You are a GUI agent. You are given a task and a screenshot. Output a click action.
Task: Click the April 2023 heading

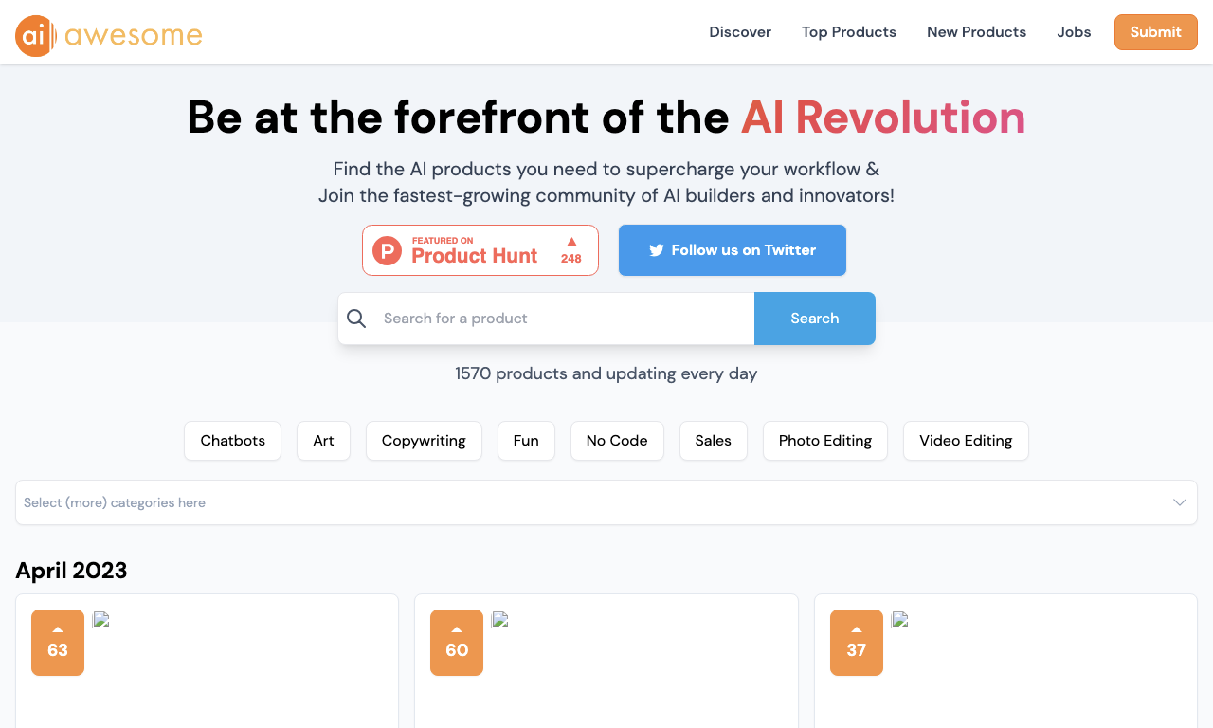(71, 571)
